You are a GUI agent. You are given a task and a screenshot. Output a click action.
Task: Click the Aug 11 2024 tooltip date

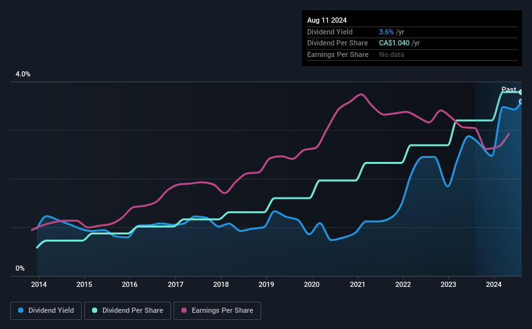pos(327,20)
